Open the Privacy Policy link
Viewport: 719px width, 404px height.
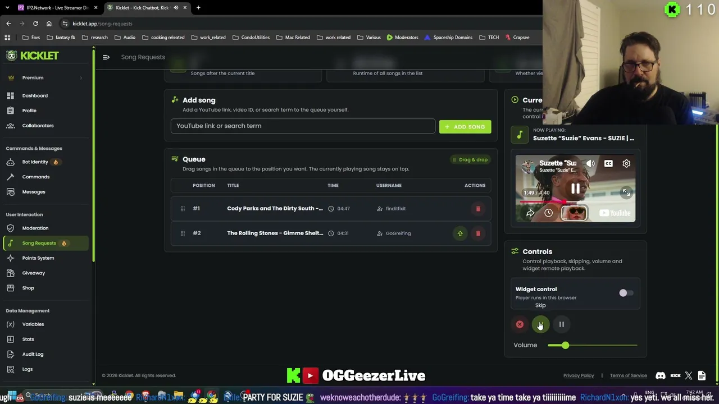579,376
